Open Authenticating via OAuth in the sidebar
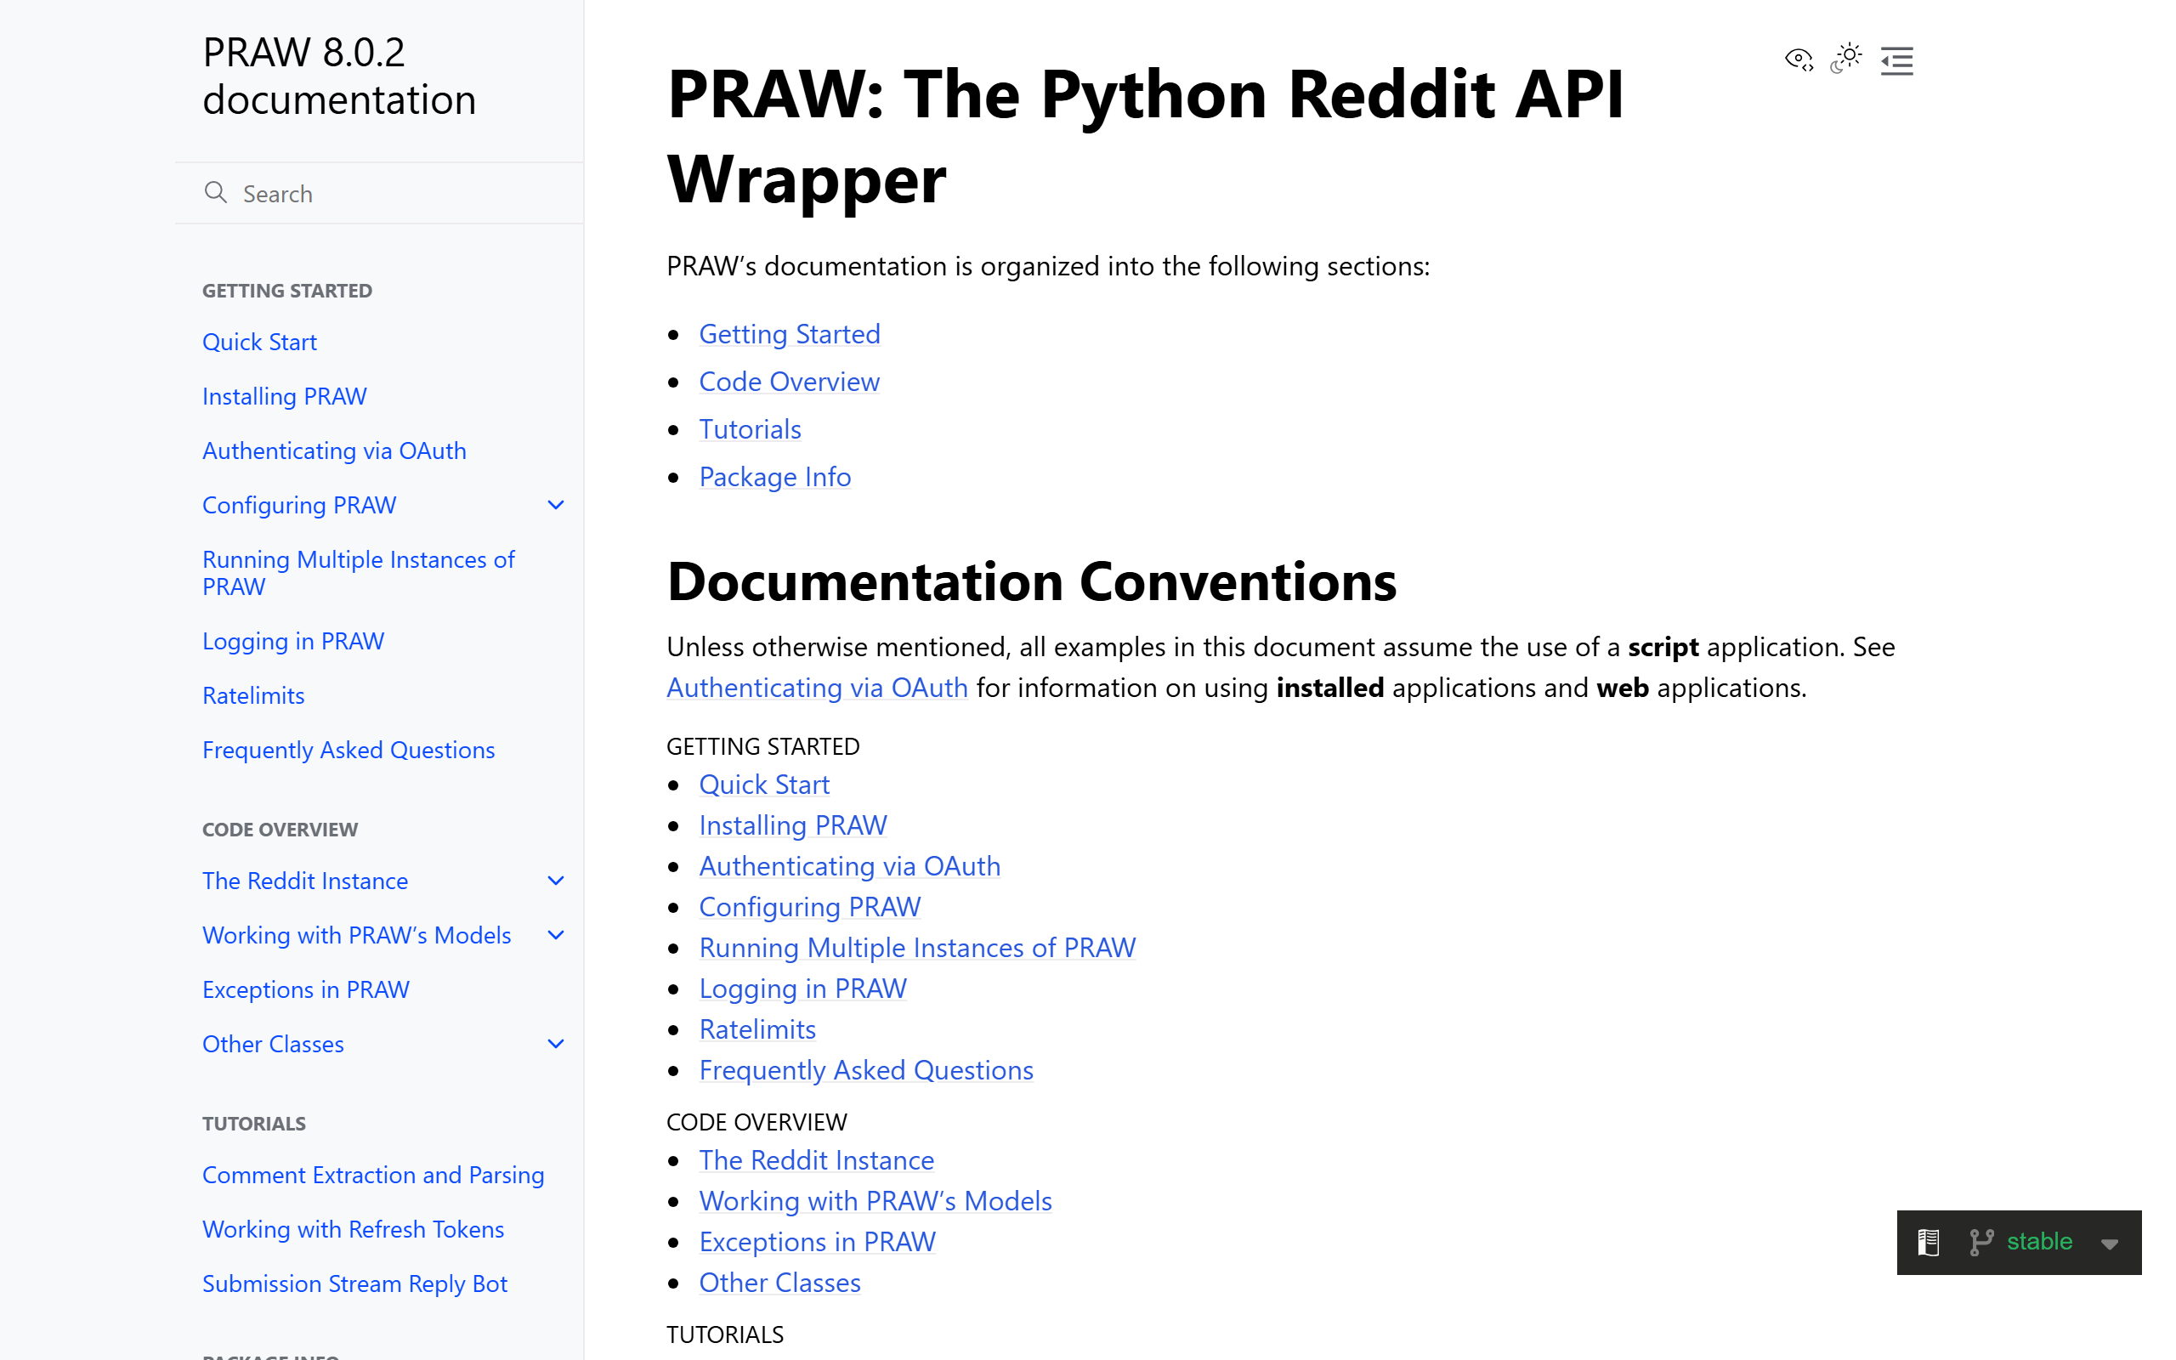Image resolution: width=2176 pixels, height=1360 pixels. click(x=335, y=450)
